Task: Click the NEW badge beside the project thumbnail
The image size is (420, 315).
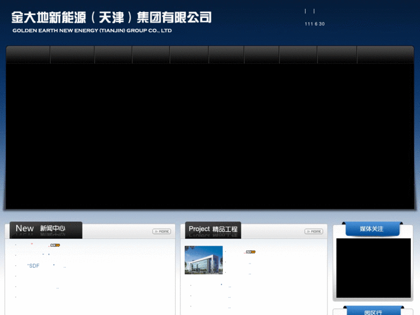Action: coord(251,252)
